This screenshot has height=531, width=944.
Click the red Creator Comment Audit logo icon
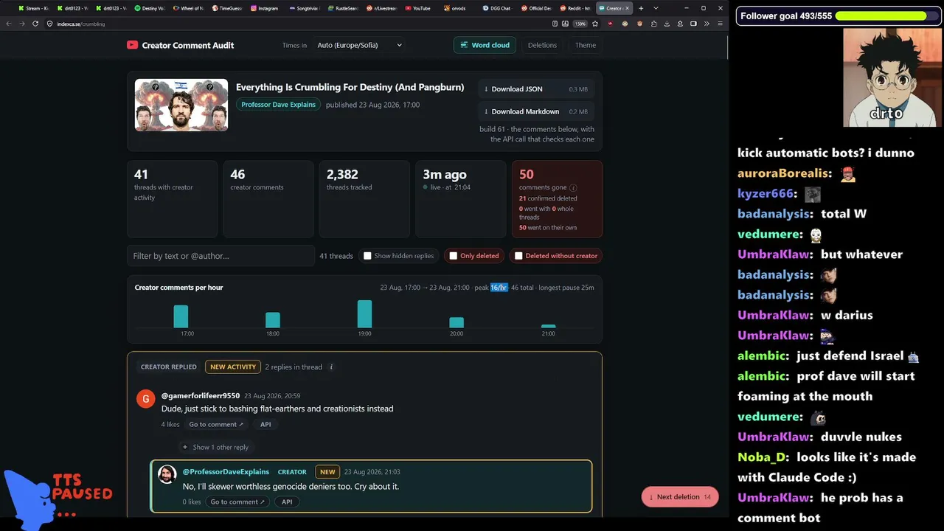click(132, 45)
